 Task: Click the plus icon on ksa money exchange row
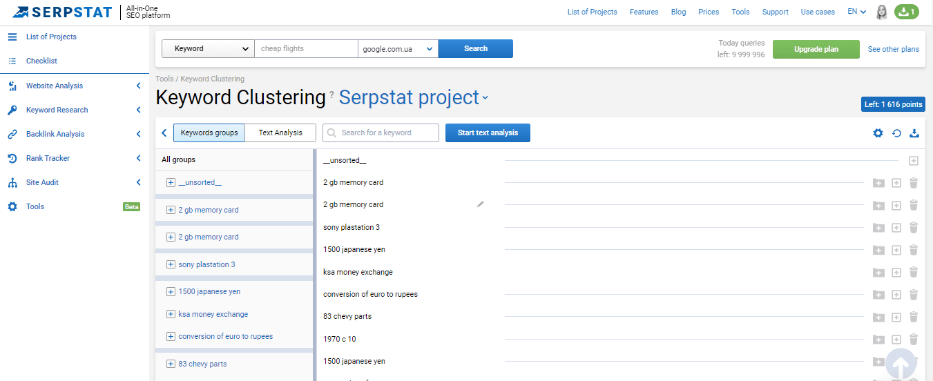[896, 273]
